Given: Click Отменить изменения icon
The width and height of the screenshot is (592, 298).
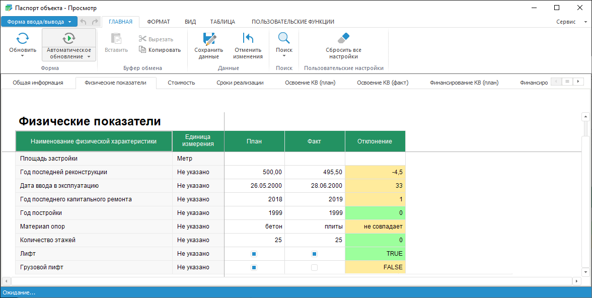Looking at the screenshot, I should [248, 39].
